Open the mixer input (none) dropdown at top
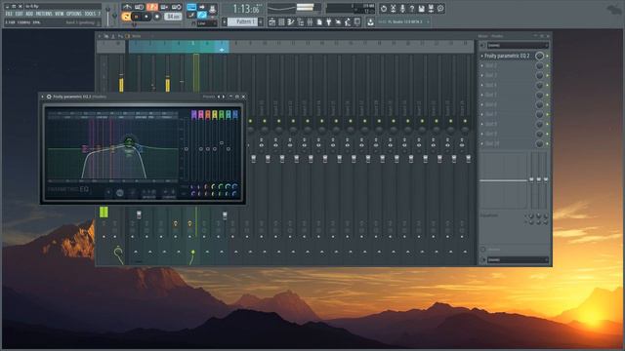Viewport: 625px width, 351px height. coord(518,46)
